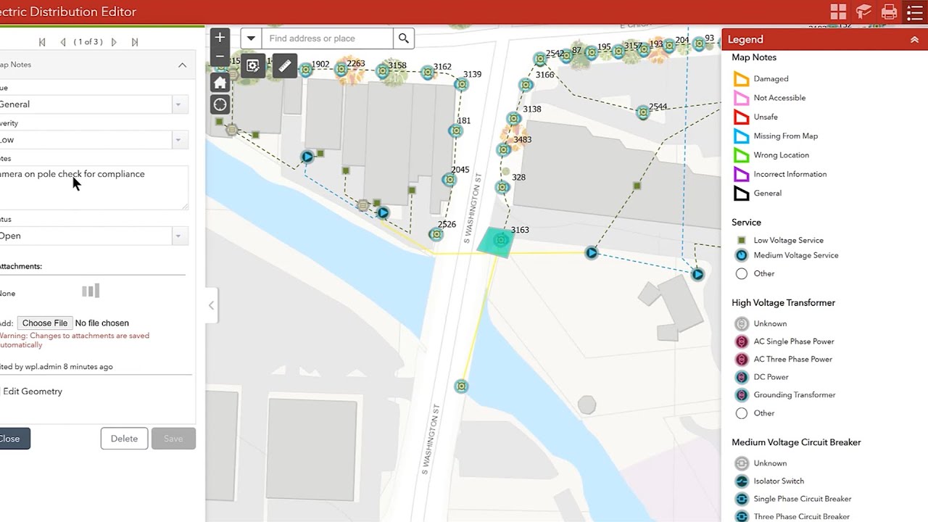
Task: Select pole marker labeled 328
Action: point(502,187)
